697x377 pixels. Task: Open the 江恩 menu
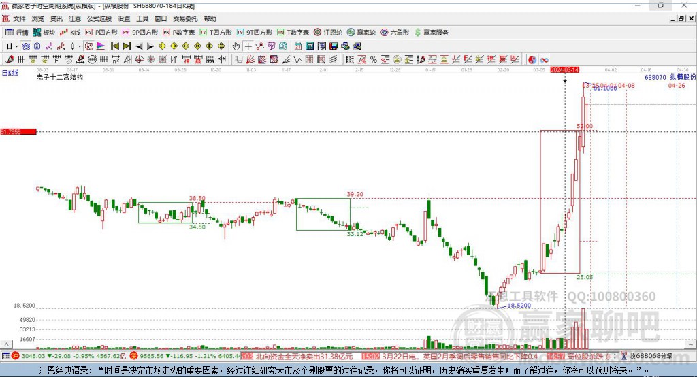click(75, 18)
